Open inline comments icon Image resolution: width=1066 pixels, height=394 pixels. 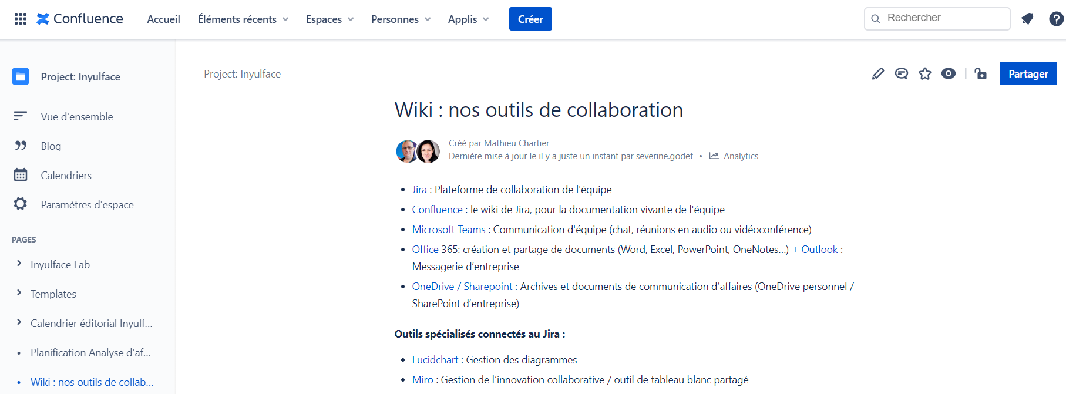tap(902, 73)
